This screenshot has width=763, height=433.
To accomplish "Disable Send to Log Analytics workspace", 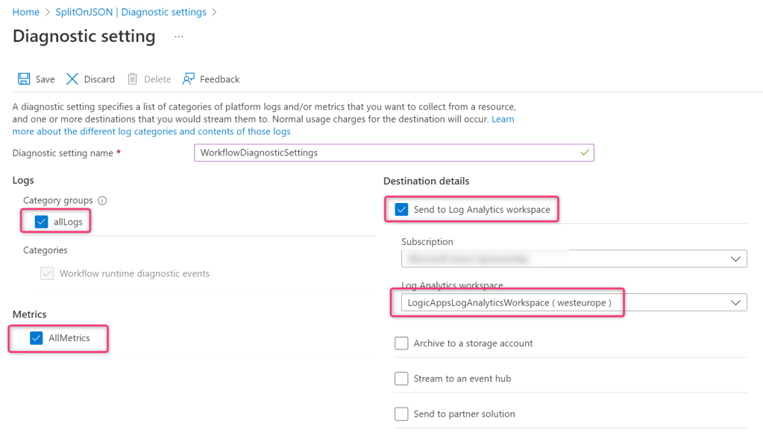I will tap(401, 210).
